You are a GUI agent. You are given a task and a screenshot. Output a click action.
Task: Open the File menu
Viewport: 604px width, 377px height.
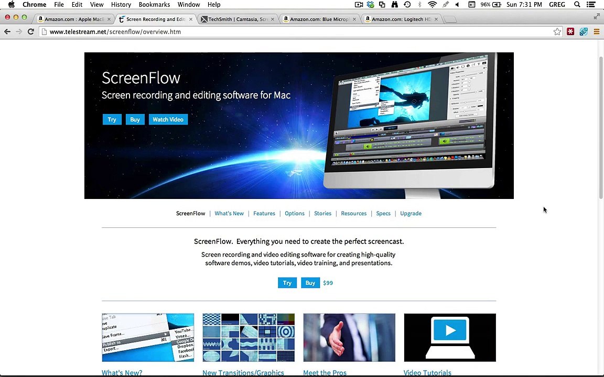59,5
